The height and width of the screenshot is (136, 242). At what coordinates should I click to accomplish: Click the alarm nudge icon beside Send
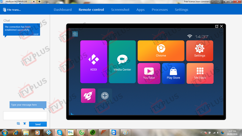point(25,124)
